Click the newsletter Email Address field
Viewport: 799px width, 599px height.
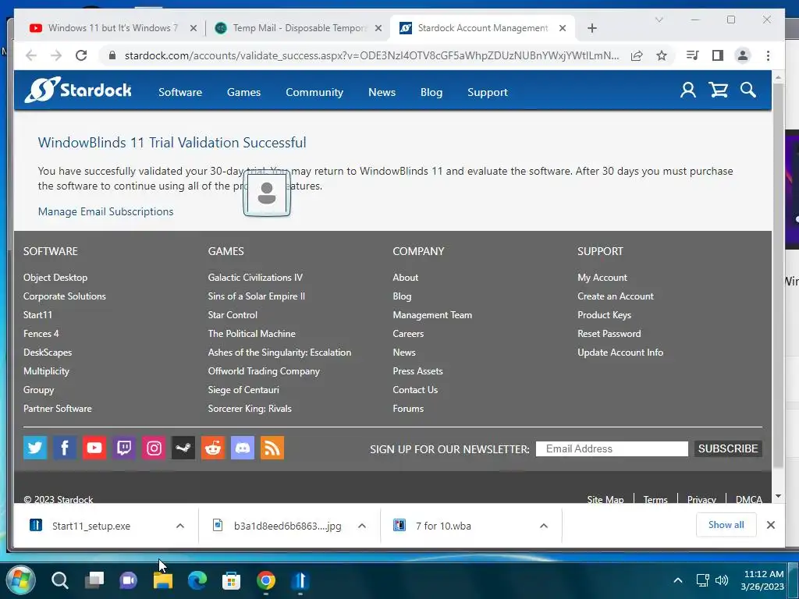click(612, 448)
